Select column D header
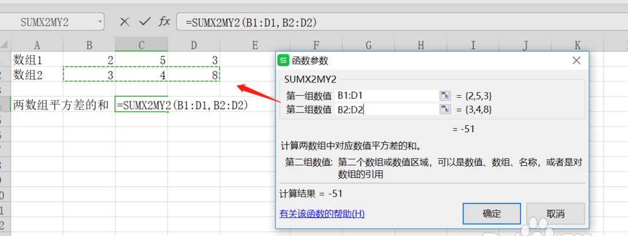 coord(193,45)
